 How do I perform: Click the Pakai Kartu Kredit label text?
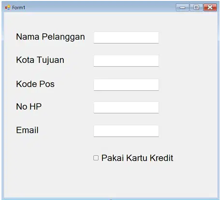(137, 158)
